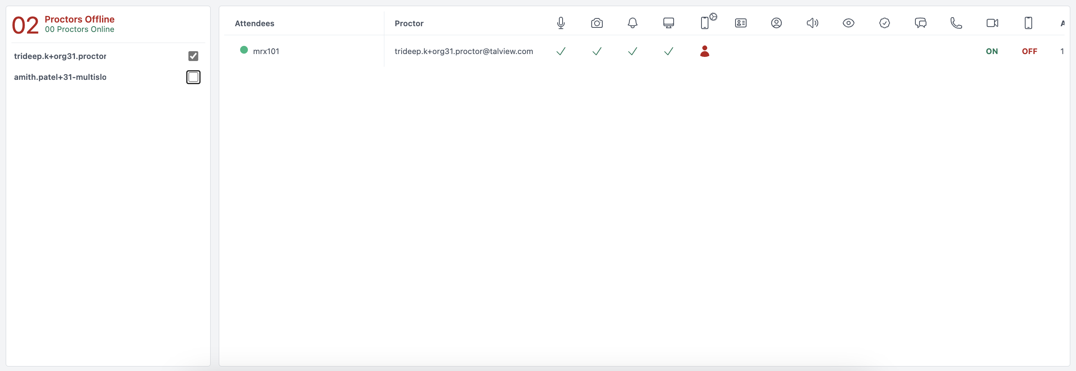Click the mobile settings phone icon
The height and width of the screenshot is (371, 1076).
[x=706, y=23]
